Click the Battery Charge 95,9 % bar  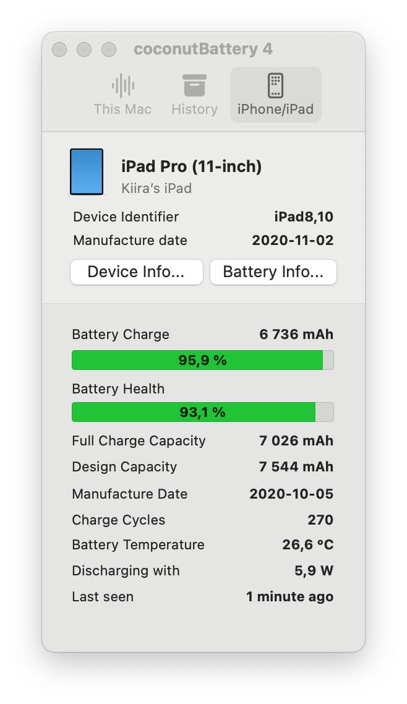[203, 360]
